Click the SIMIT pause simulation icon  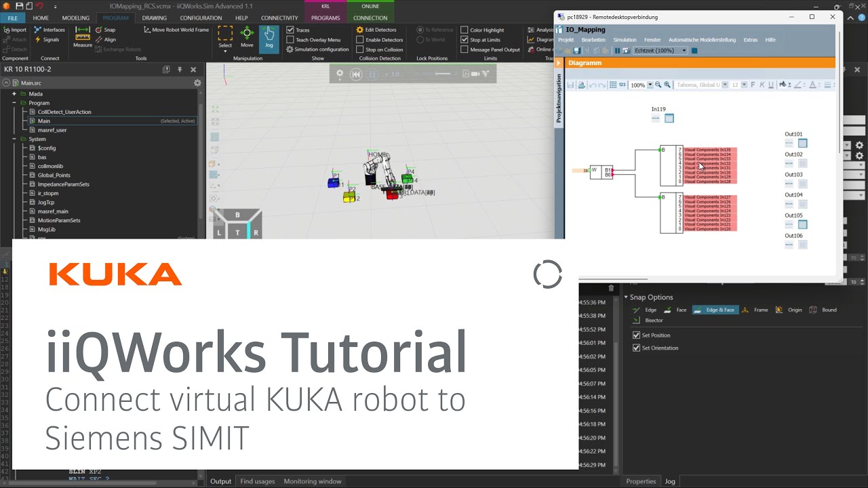617,51
